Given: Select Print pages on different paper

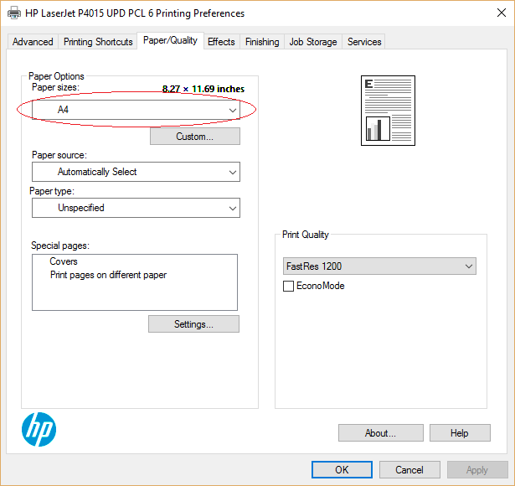Looking at the screenshot, I should (x=108, y=275).
